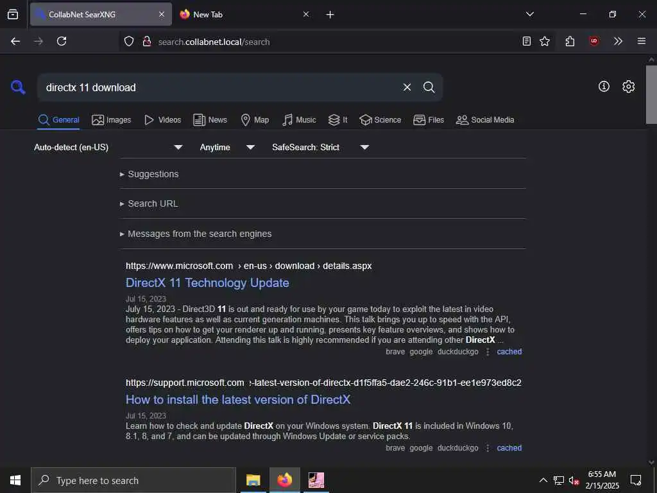Image resolution: width=657 pixels, height=493 pixels.
Task: Bookmark this page with the star
Action: [x=545, y=41]
